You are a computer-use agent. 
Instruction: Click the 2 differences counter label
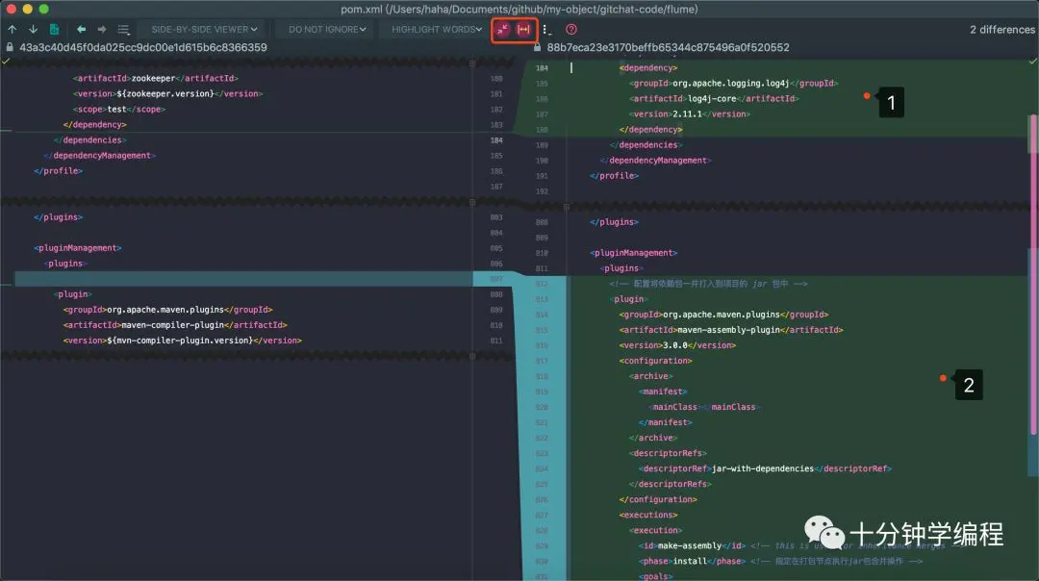1001,29
